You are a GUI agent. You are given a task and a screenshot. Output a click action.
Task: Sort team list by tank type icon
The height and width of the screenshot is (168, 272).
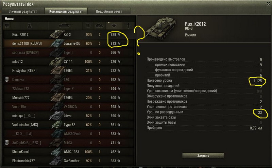point(65,26)
